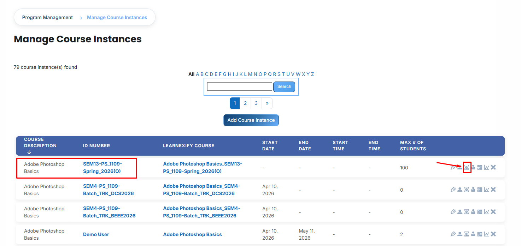Open the hourglass icon for Batch_TRK_DCS2026 row
This screenshot has width=521, height=246.
pyautogui.click(x=467, y=190)
